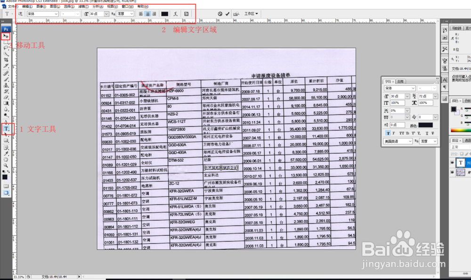Align text left in options bar
Image resolution: width=471 pixels, height=280 pixels.
pos(141,14)
